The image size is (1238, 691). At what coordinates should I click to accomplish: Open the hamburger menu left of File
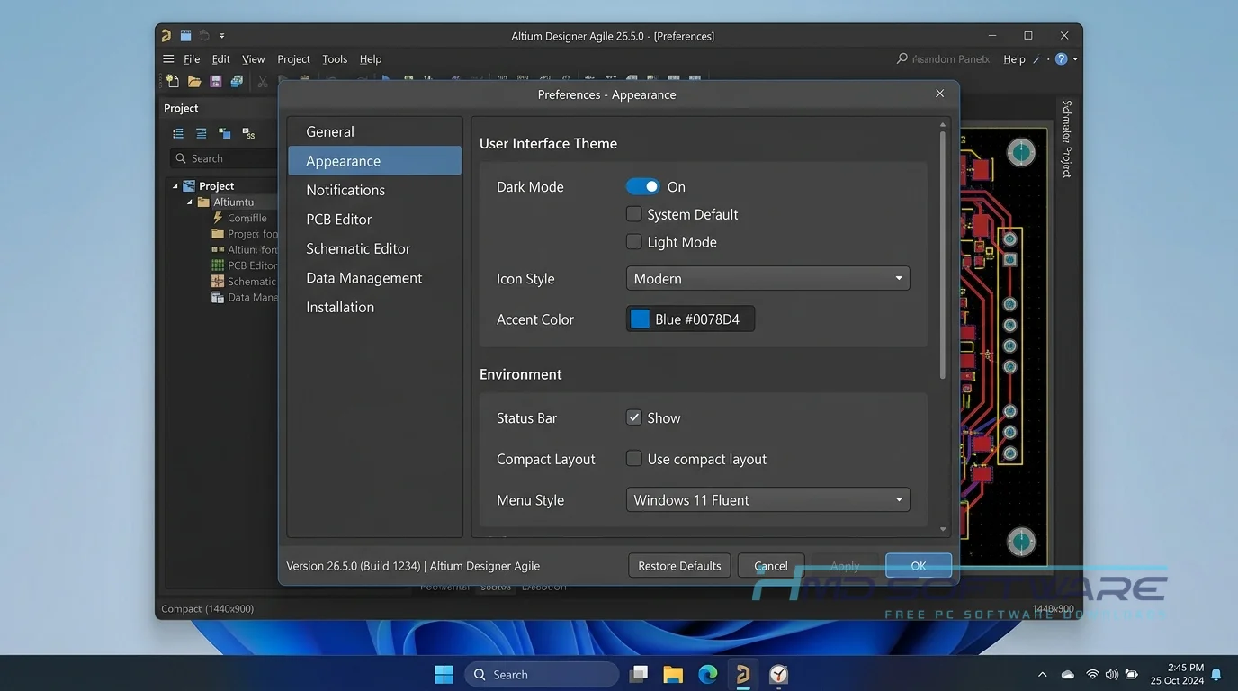pyautogui.click(x=168, y=59)
